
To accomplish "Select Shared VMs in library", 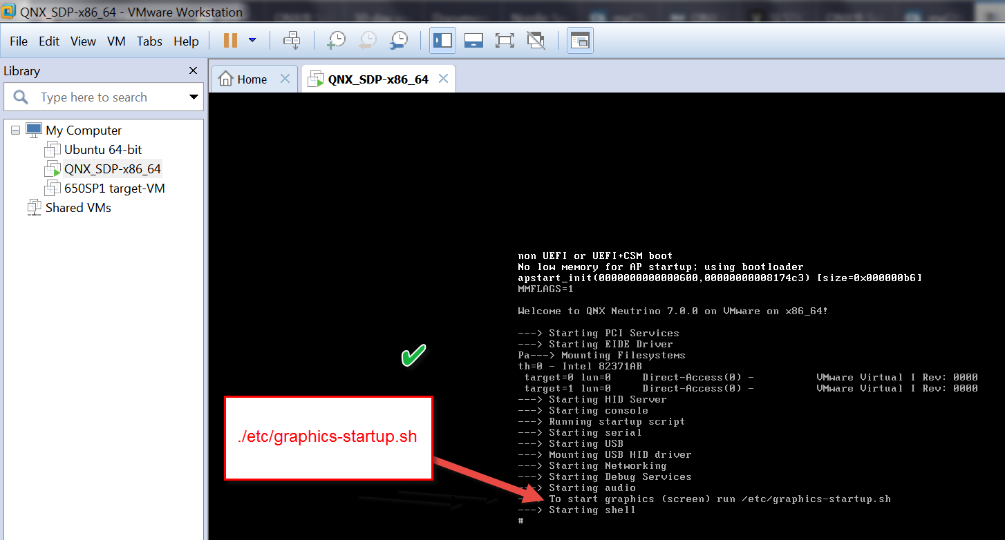I will pos(78,207).
